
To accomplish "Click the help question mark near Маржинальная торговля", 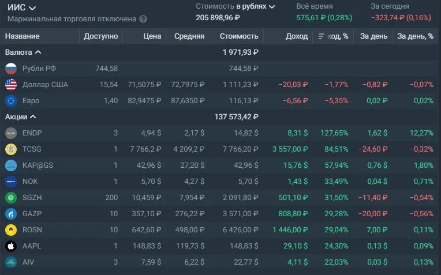I will [x=143, y=19].
